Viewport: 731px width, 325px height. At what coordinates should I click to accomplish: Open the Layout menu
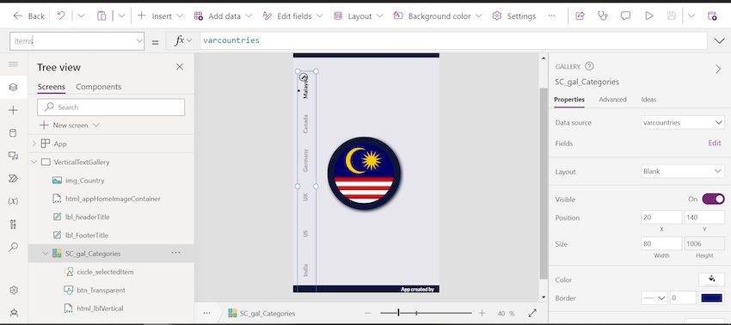359,15
